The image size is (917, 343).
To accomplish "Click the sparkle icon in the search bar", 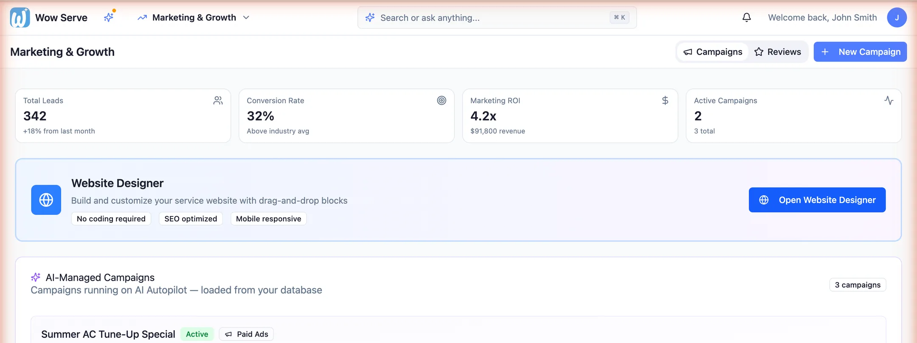I will 370,17.
